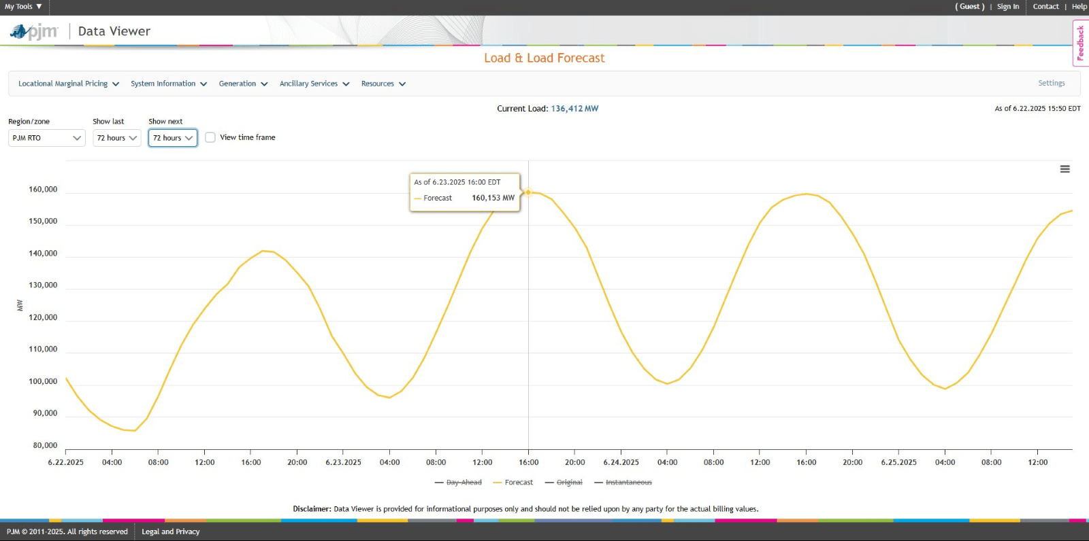This screenshot has height=541, width=1089.
Task: Open the Settings link
Action: pyautogui.click(x=1051, y=83)
